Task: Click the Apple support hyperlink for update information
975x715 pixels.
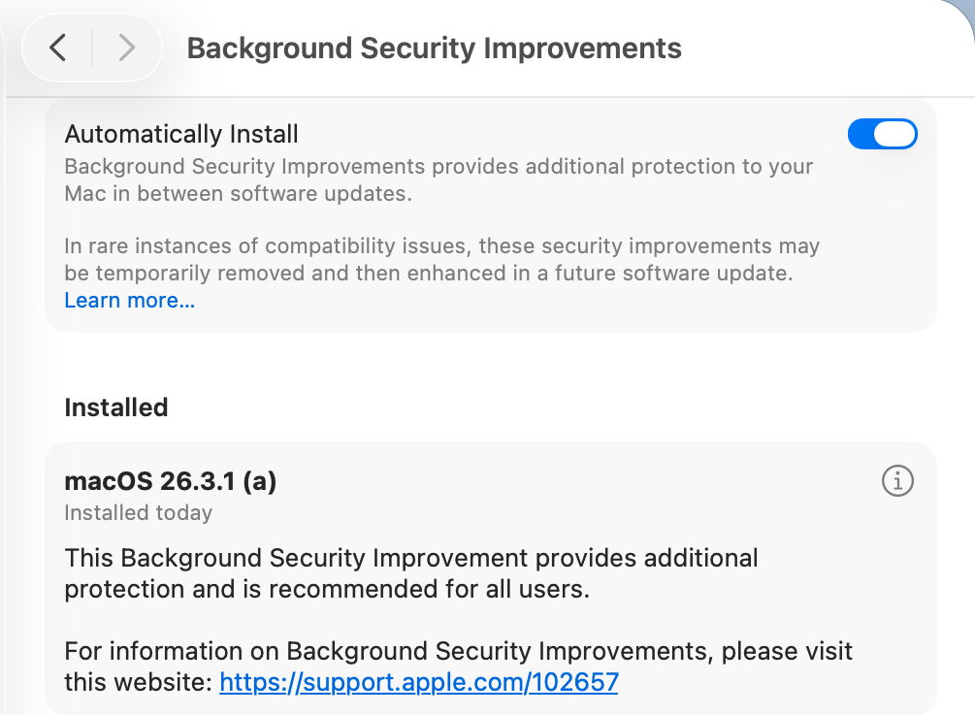Action: (419, 682)
